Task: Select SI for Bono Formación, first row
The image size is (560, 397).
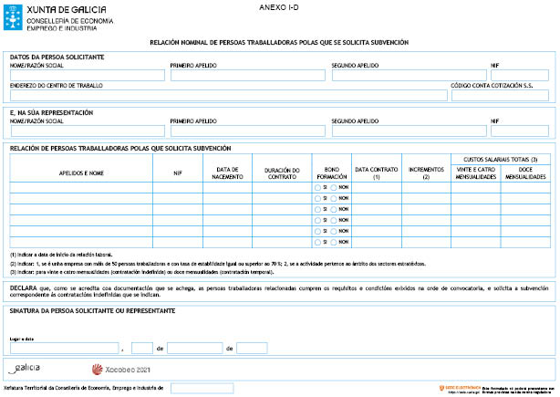Action: [316, 187]
